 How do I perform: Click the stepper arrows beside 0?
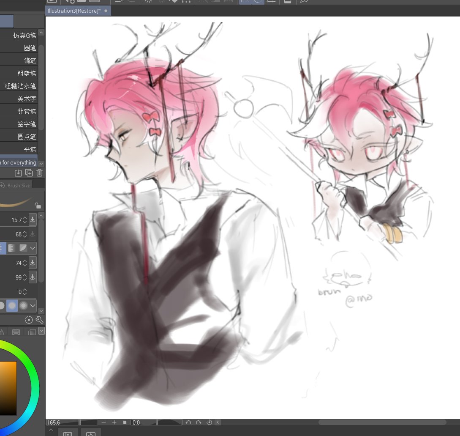pos(24,292)
